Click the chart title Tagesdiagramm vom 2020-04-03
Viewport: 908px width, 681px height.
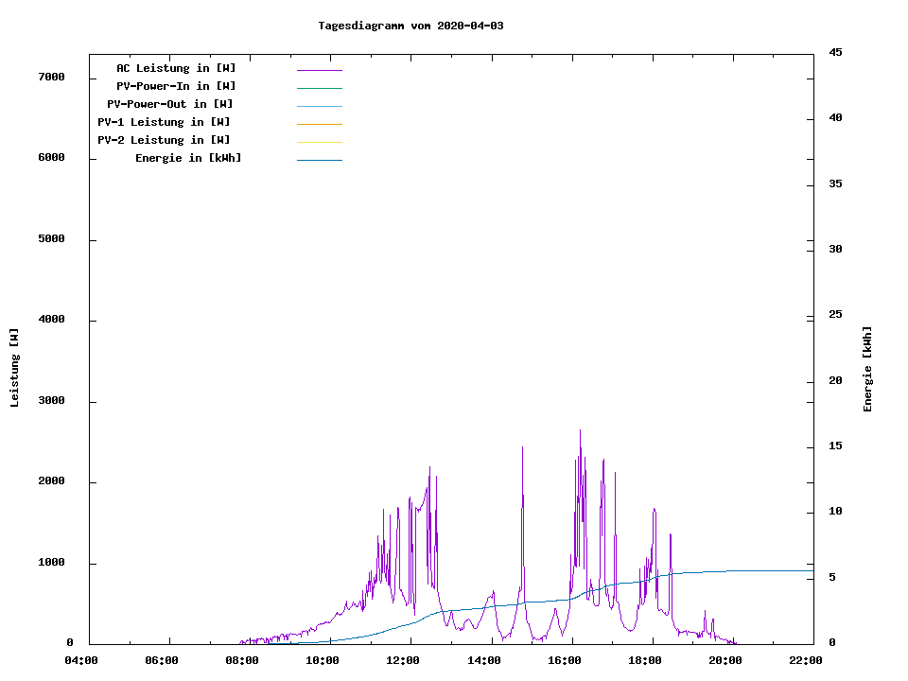coord(410,26)
